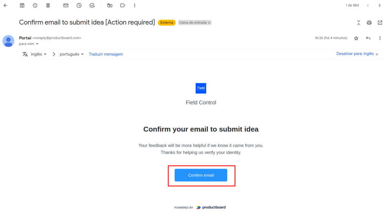Image resolution: width=387 pixels, height=223 pixels.
Task: Delete this email with trash icon
Action: point(48,5)
